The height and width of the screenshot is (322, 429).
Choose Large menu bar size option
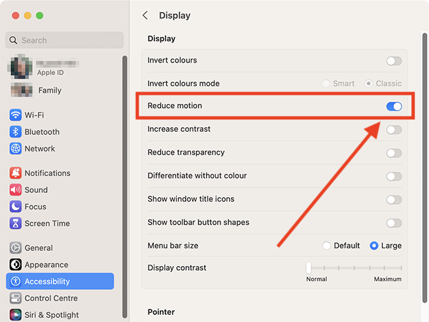click(374, 246)
